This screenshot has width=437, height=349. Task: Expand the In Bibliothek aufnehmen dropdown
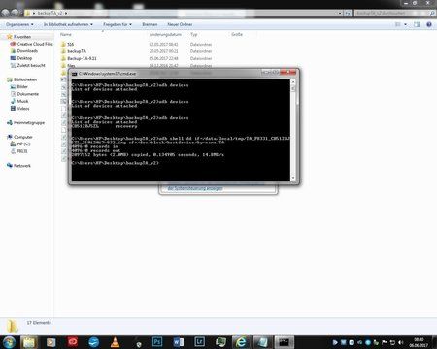tap(68, 24)
